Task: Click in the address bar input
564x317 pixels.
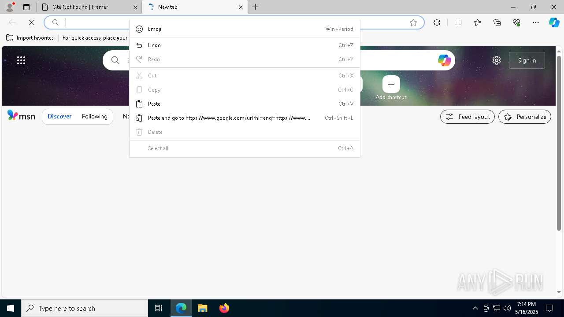Action: pyautogui.click(x=234, y=22)
